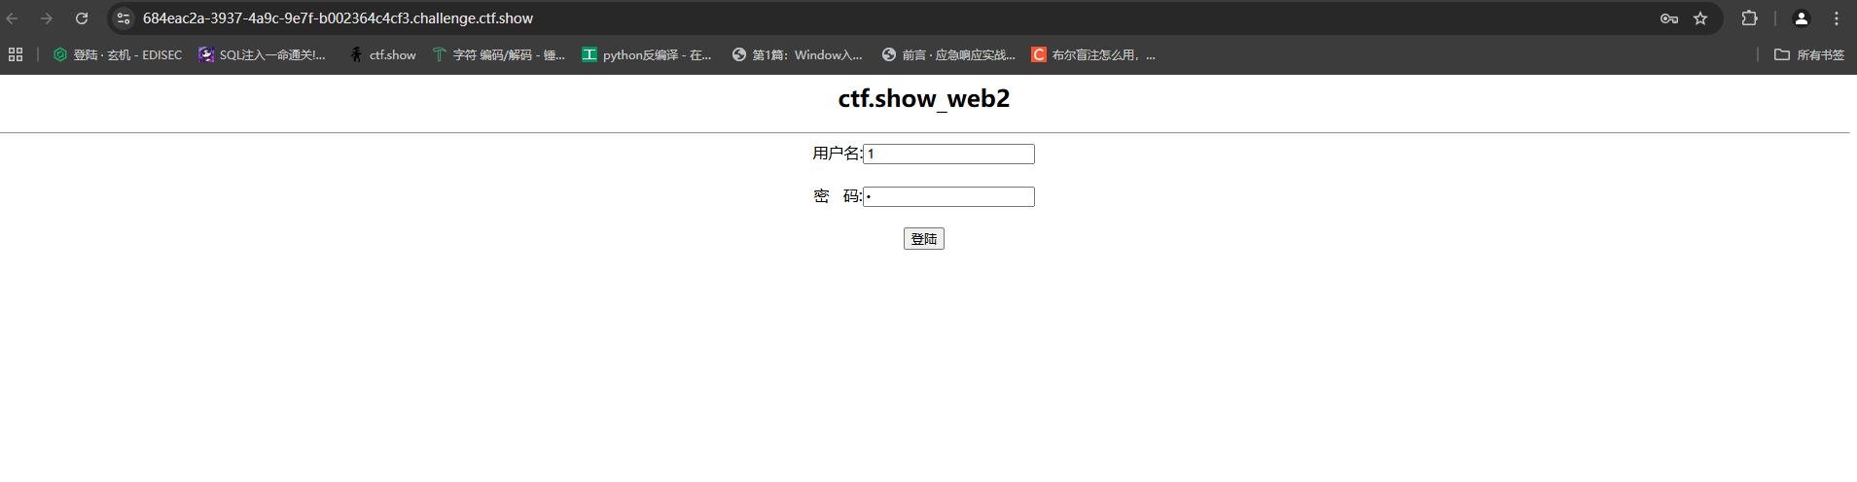The height and width of the screenshot is (482, 1857).
Task: Open Chrome three-dot menu
Action: [x=1837, y=18]
